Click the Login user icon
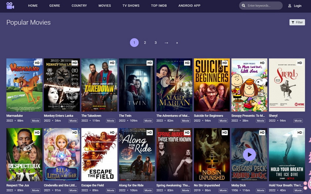Viewport: 311px width, 194px height. 290,6
